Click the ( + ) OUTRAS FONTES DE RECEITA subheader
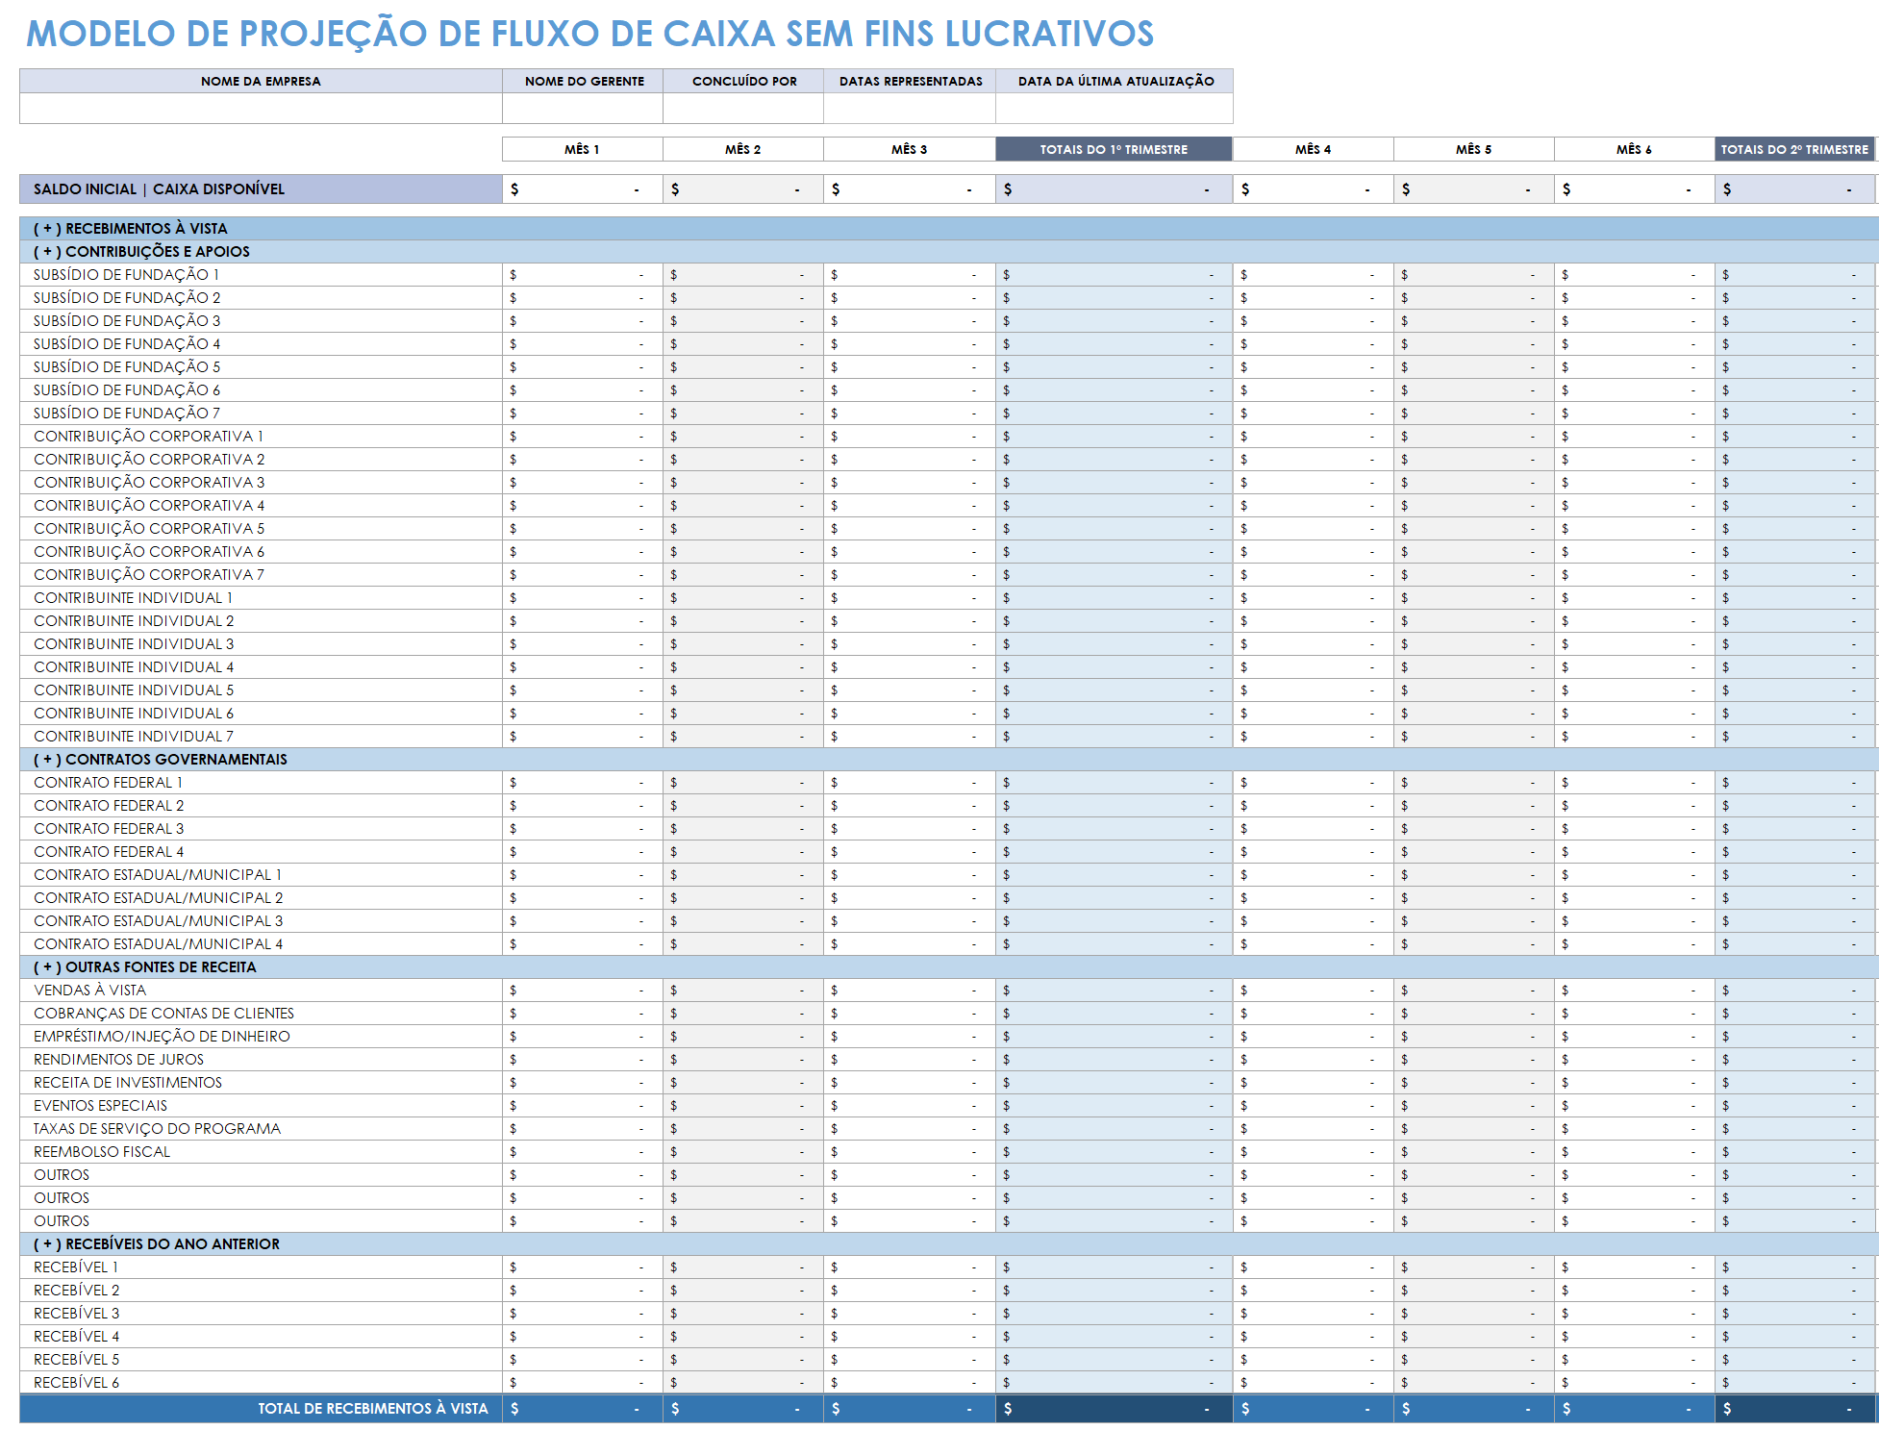Image resolution: width=1879 pixels, height=1430 pixels. click(948, 967)
